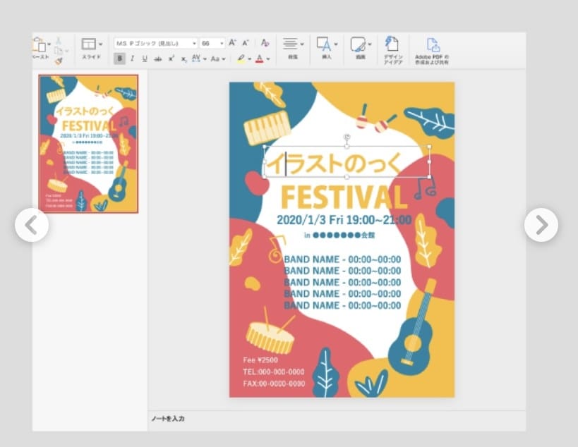Toggle Strikethrough formatting

tap(158, 59)
